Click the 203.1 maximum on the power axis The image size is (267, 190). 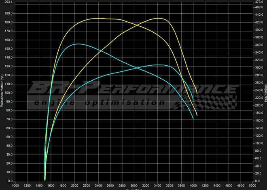pos(8,2)
